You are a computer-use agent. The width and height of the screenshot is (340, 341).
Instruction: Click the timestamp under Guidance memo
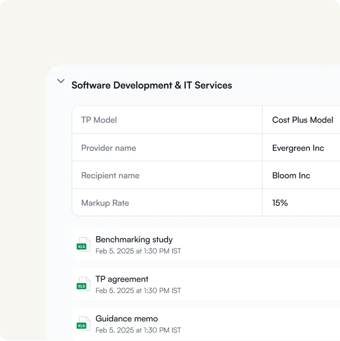[x=138, y=330]
